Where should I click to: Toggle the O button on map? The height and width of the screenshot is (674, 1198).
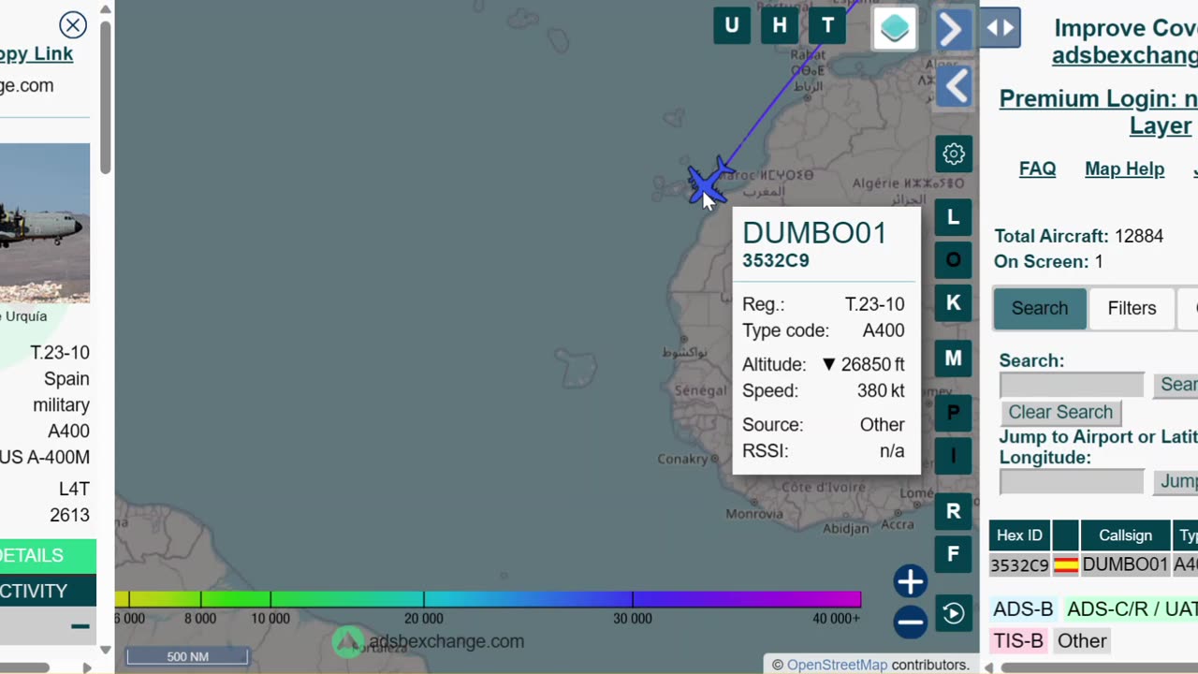pyautogui.click(x=954, y=260)
